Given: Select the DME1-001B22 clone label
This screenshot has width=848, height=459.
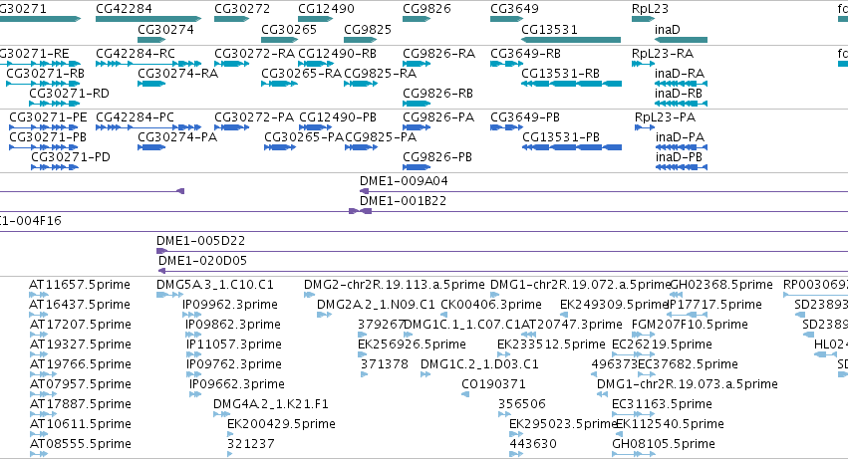Looking at the screenshot, I should tap(403, 201).
